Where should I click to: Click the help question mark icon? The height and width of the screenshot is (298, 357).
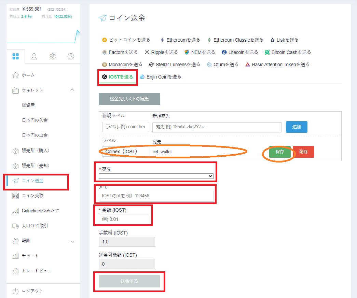coord(70,56)
